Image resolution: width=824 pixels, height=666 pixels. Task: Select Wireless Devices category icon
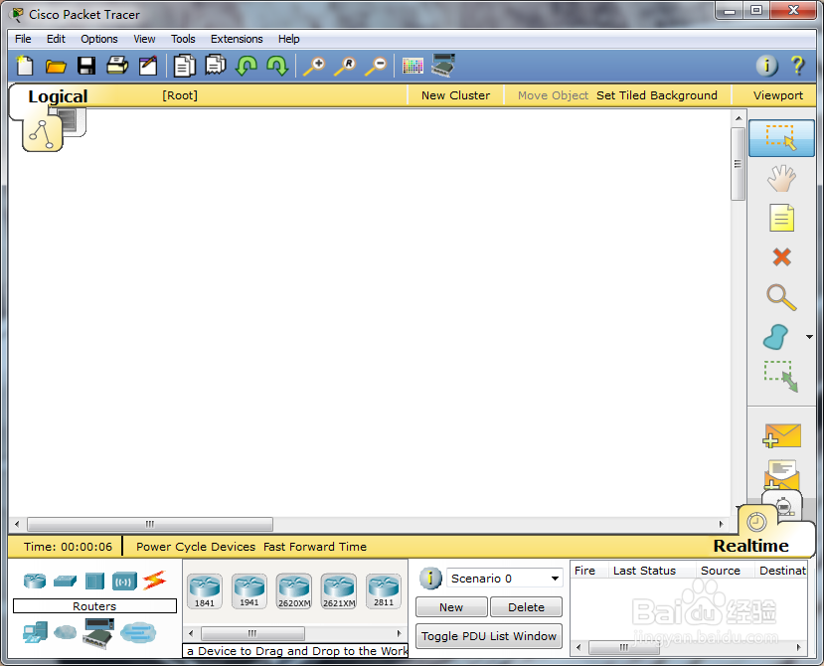tap(124, 582)
